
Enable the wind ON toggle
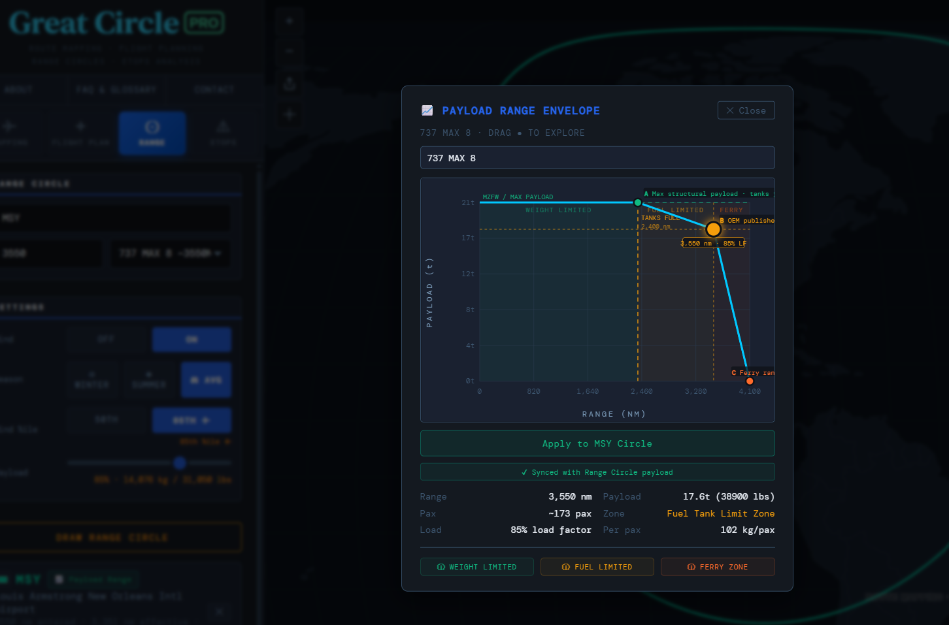pos(191,339)
